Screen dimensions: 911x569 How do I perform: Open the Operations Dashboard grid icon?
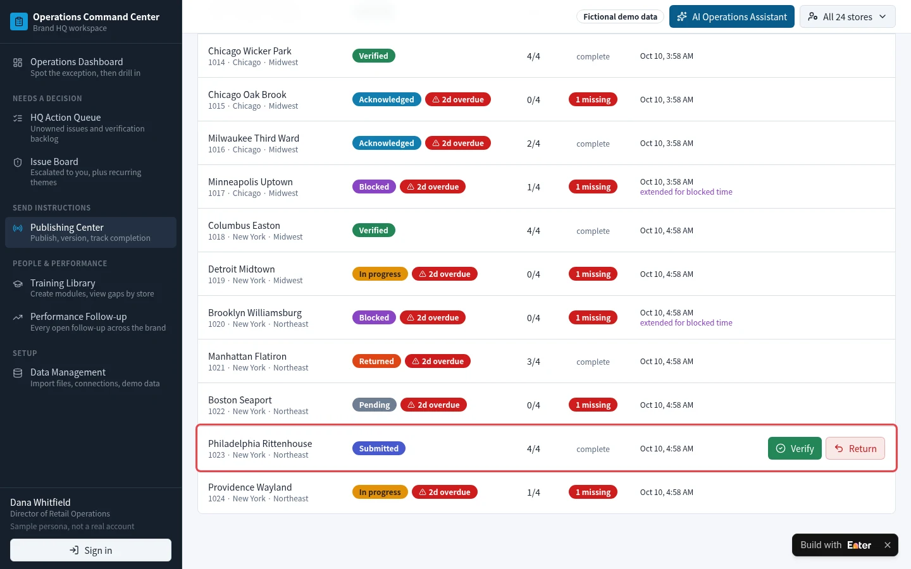tap(18, 62)
